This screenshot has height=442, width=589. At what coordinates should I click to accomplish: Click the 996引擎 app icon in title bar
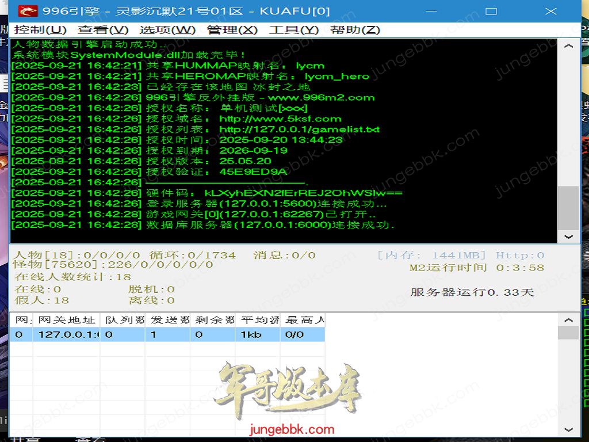[27, 11]
